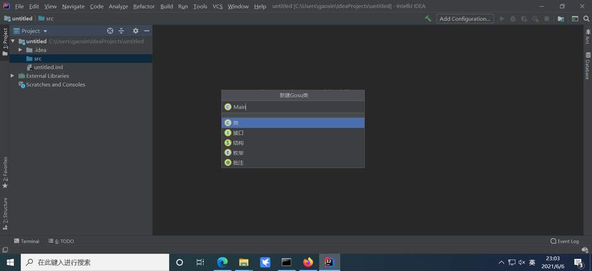Screen dimensions: 592x271
Task: Click Add Configuration button
Action: pos(464,19)
